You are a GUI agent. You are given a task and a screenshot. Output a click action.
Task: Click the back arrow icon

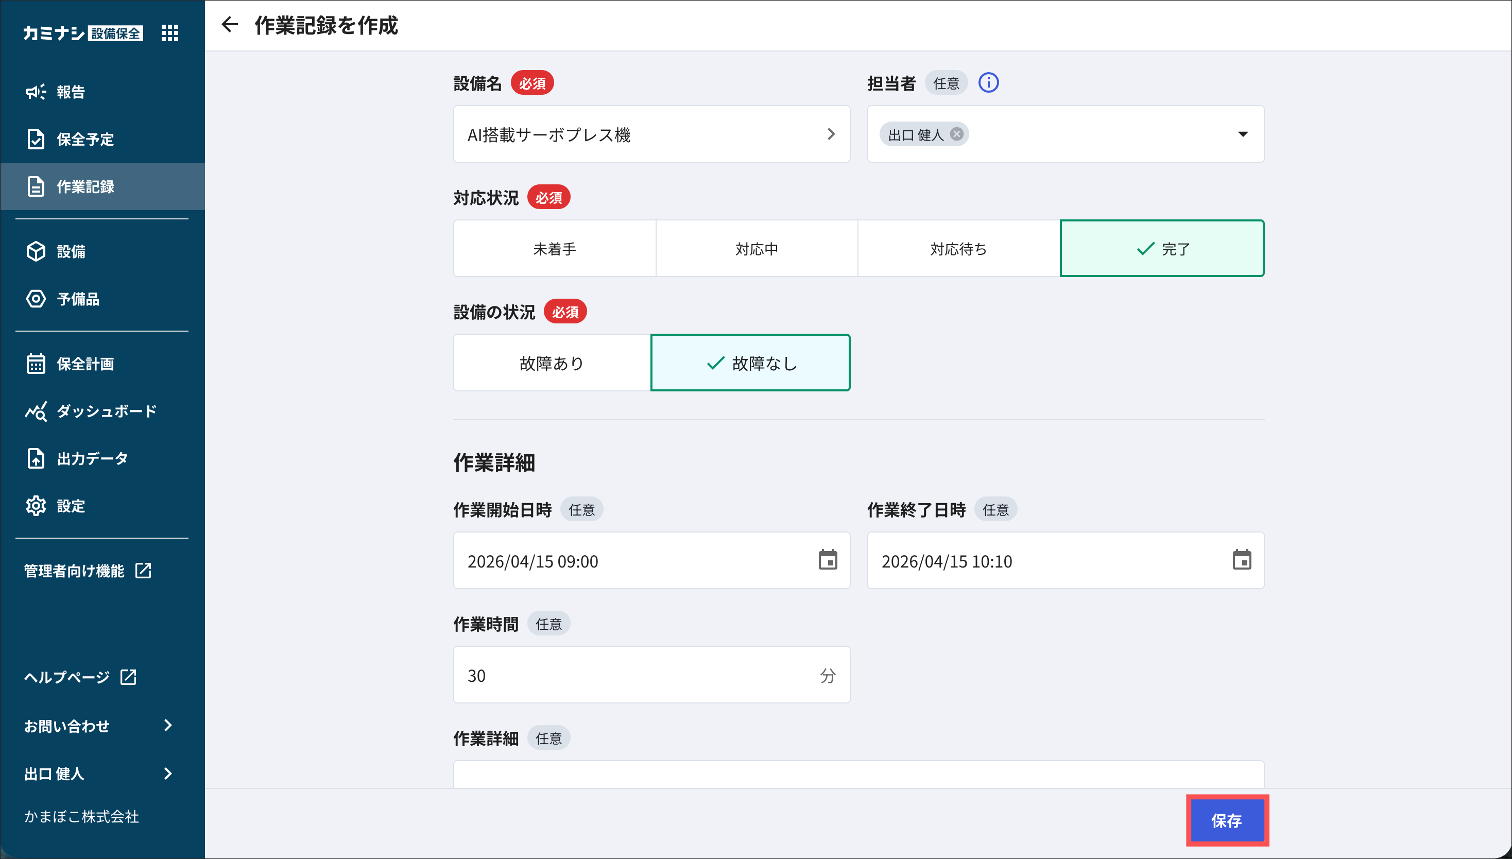point(230,25)
